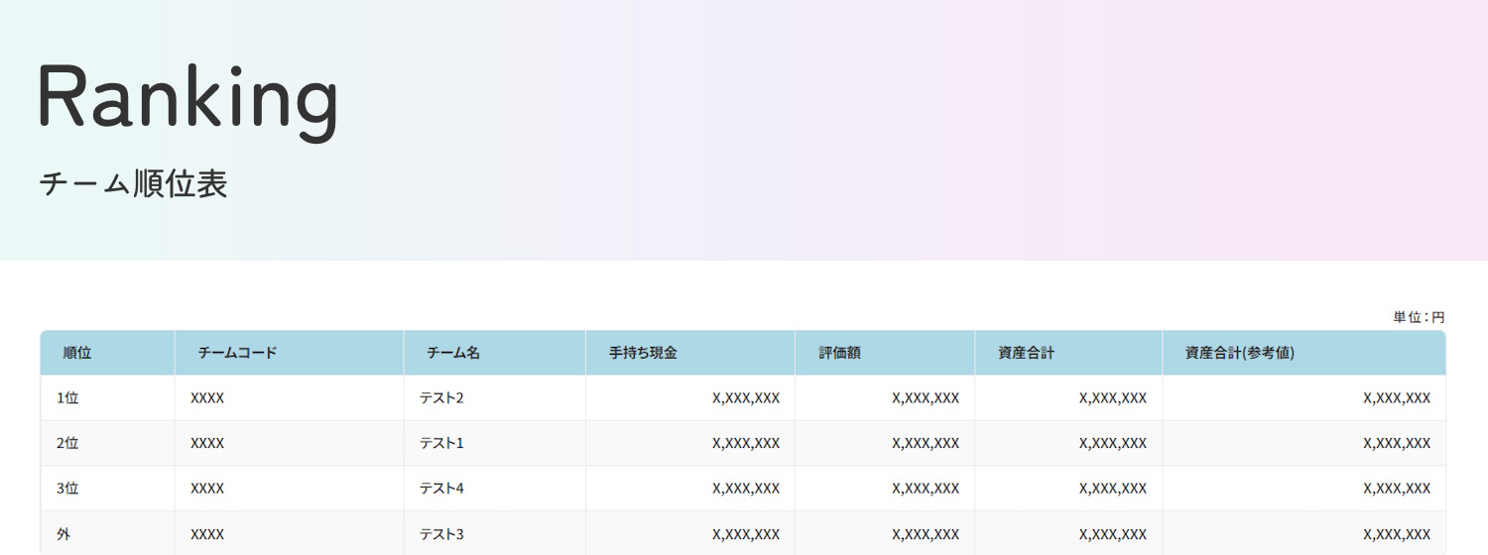Select 手持ち現金 value in テスト1 row

pos(746,444)
